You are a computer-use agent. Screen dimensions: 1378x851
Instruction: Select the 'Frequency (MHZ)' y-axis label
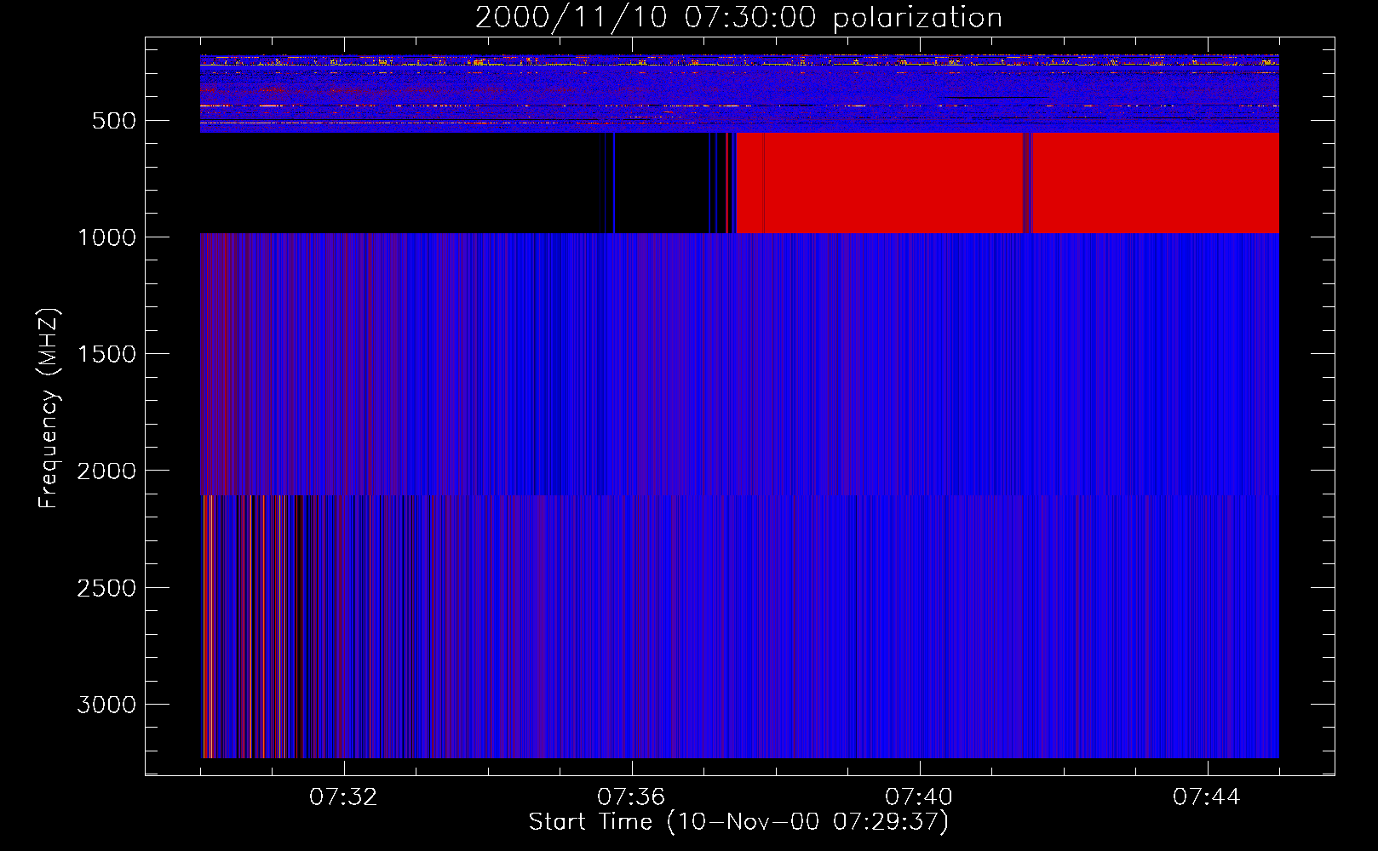(49, 408)
